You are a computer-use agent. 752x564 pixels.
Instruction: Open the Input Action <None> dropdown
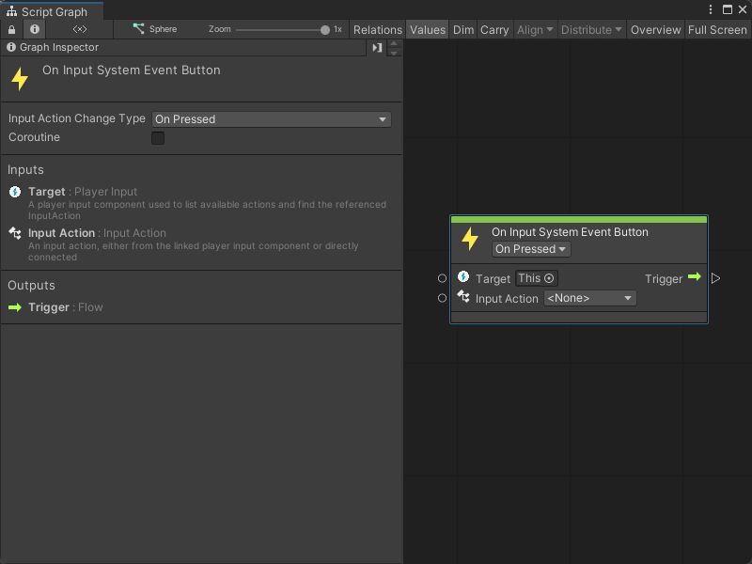(x=589, y=297)
